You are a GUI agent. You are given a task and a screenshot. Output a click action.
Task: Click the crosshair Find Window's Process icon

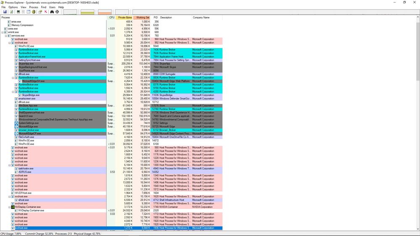click(x=57, y=12)
